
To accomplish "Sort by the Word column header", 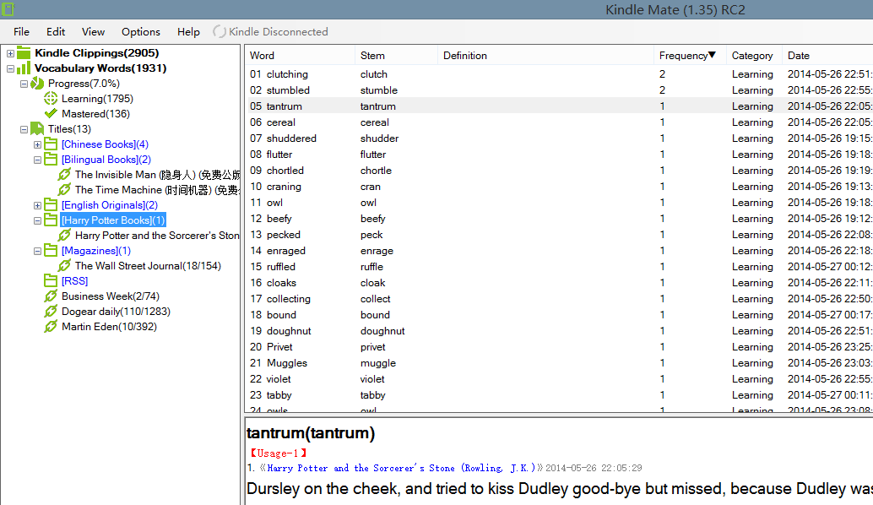I will [300, 56].
